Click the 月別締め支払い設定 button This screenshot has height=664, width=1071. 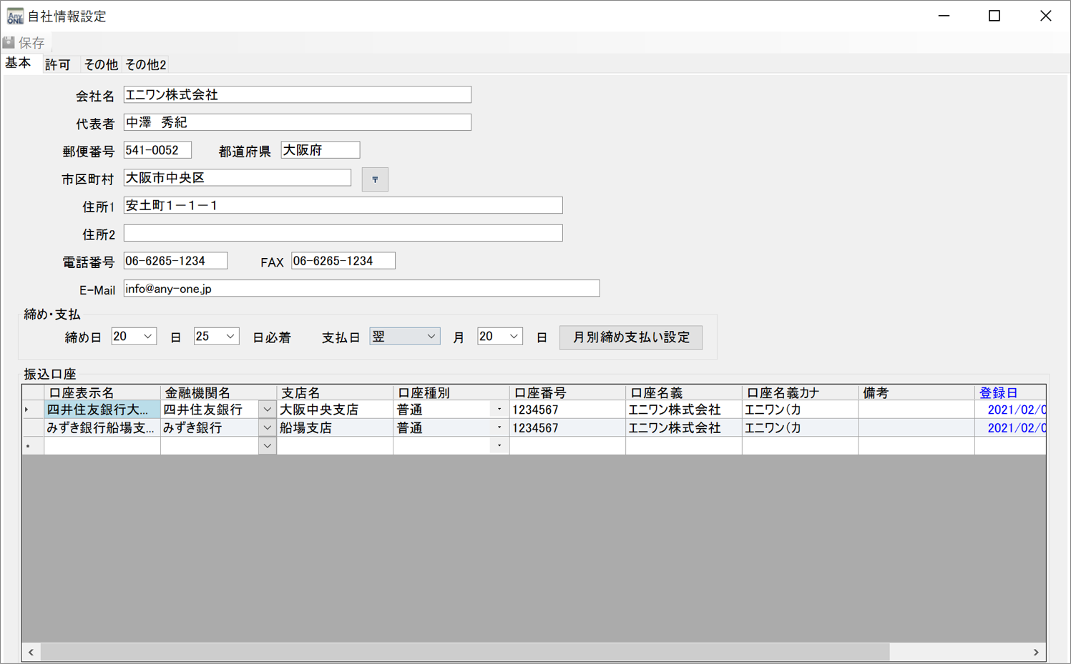pyautogui.click(x=630, y=337)
